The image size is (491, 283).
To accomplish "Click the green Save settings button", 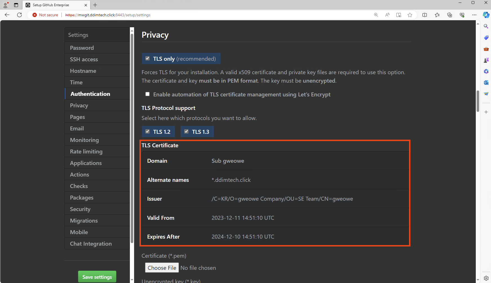I will [x=97, y=277].
